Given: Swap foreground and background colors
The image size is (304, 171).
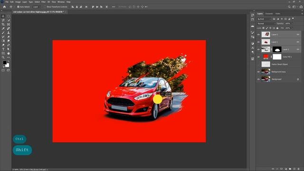Looking at the screenshot, I should point(8,61).
